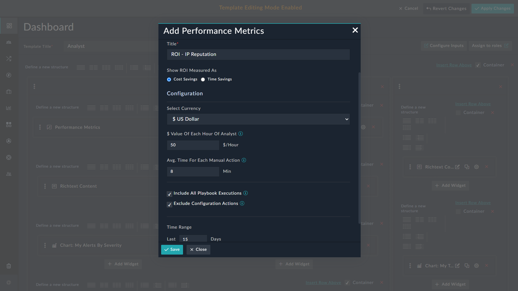
Task: Select the lightning bolt icon in sidebar
Action: (9, 75)
